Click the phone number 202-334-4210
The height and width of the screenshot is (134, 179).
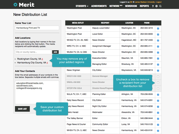point(147,28)
